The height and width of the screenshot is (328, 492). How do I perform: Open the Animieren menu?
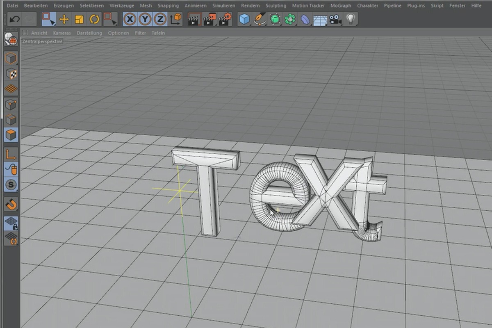click(196, 6)
